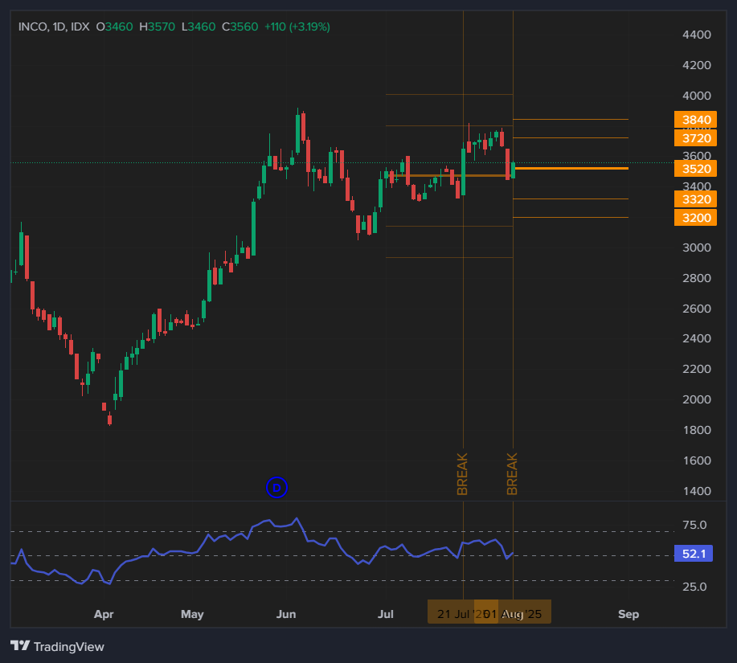
Task: Click the "Sep" label on the time axis
Action: pos(628,614)
